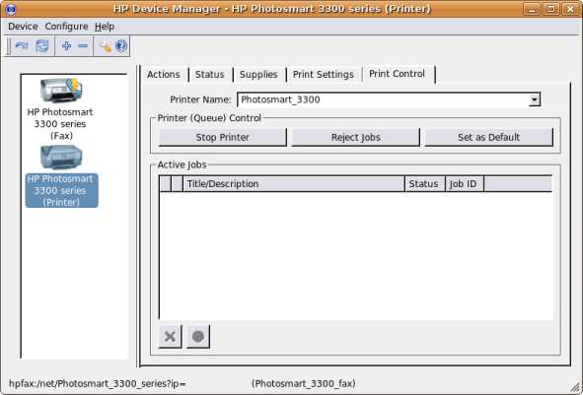Select HP Photosmart 3300 series Fax device
This screenshot has height=395, width=583.
pos(60,108)
